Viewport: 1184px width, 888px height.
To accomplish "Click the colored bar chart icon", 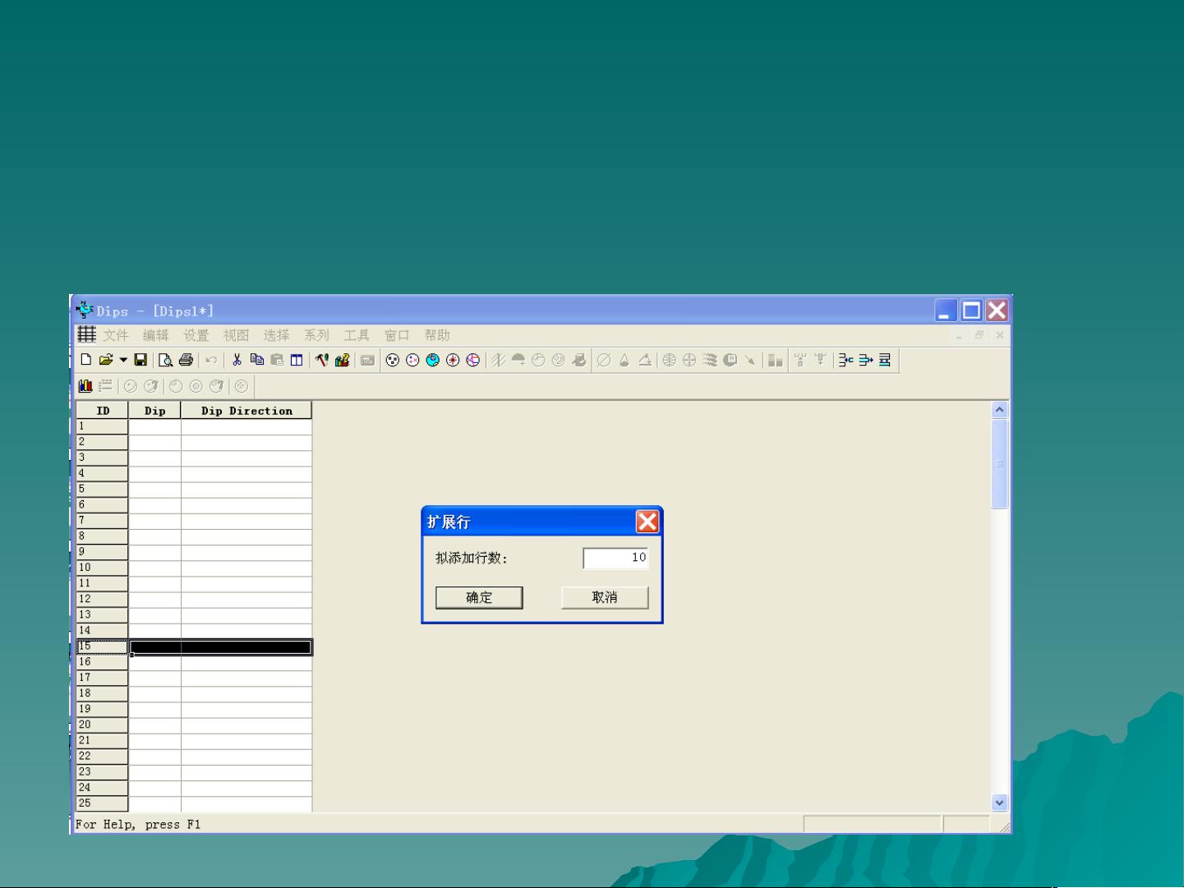I will coord(85,386).
